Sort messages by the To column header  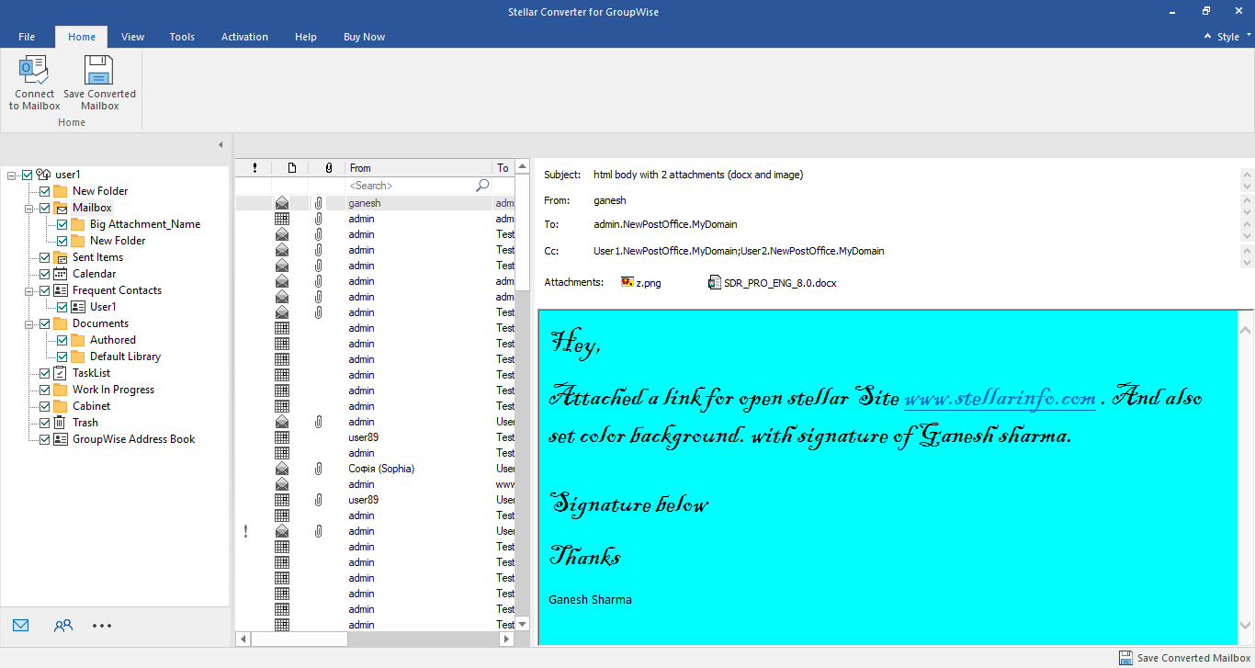pos(503,168)
